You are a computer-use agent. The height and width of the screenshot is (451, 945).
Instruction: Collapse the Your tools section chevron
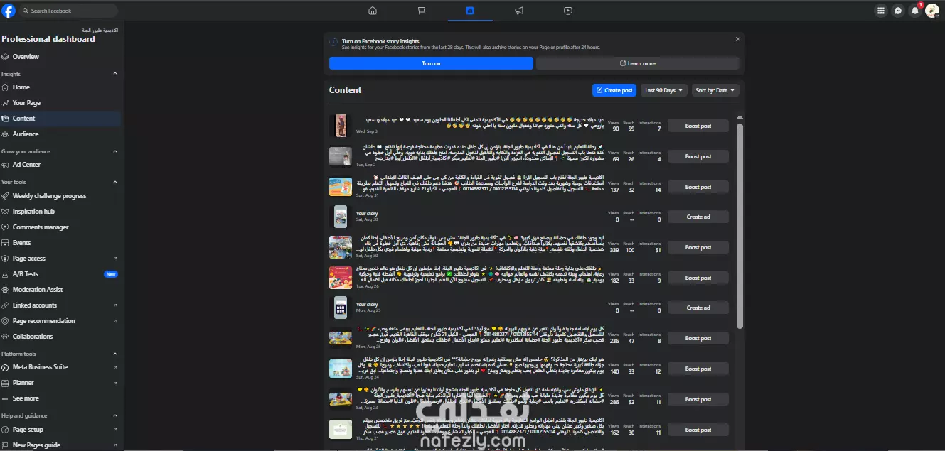pos(115,183)
